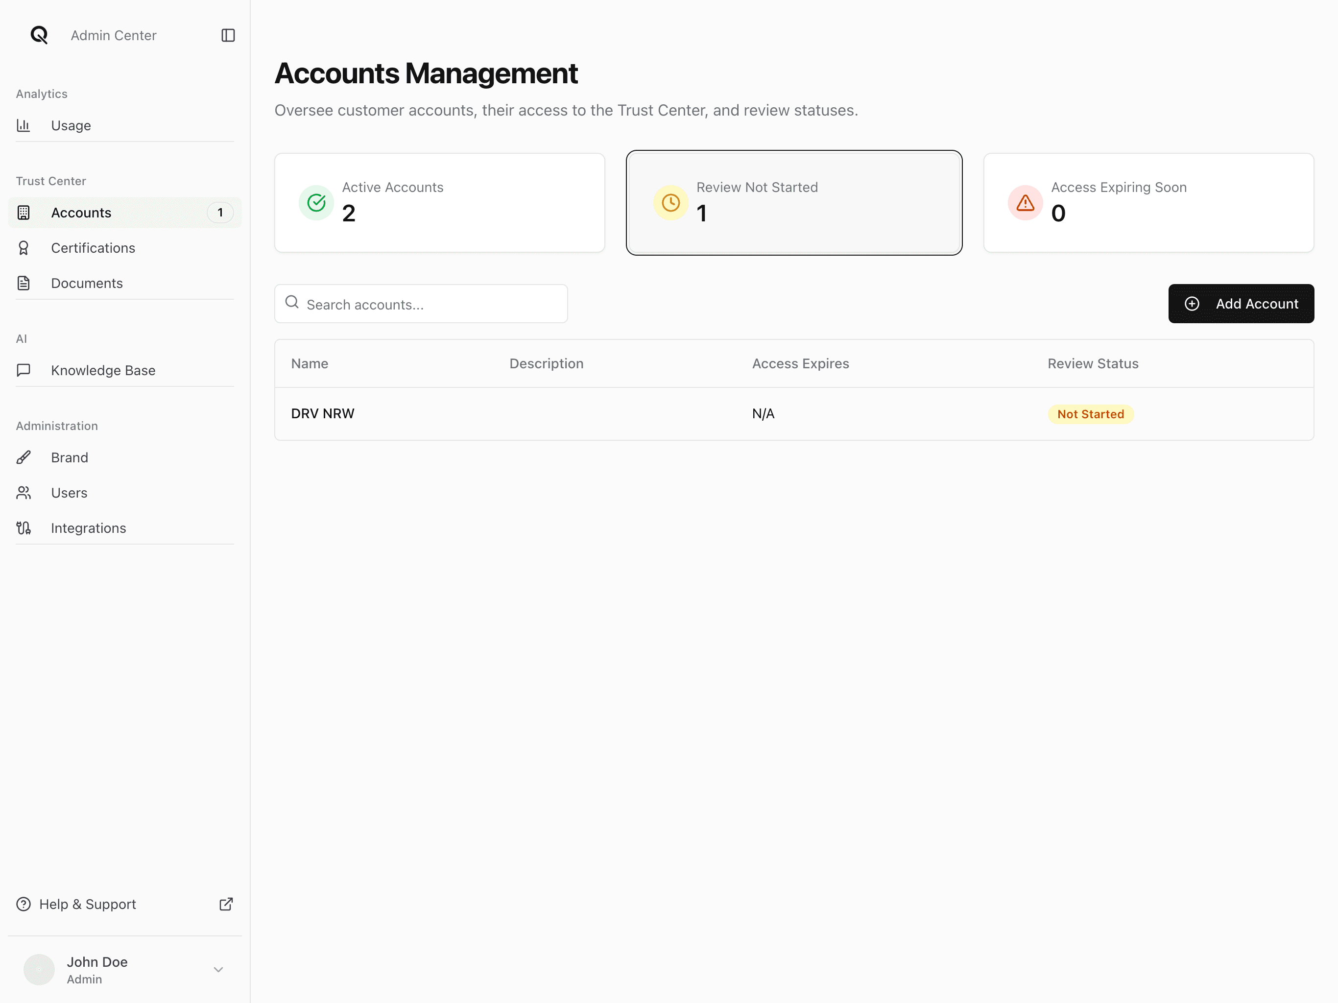The width and height of the screenshot is (1338, 1003).
Task: Expand the John Doe account menu
Action: [218, 969]
